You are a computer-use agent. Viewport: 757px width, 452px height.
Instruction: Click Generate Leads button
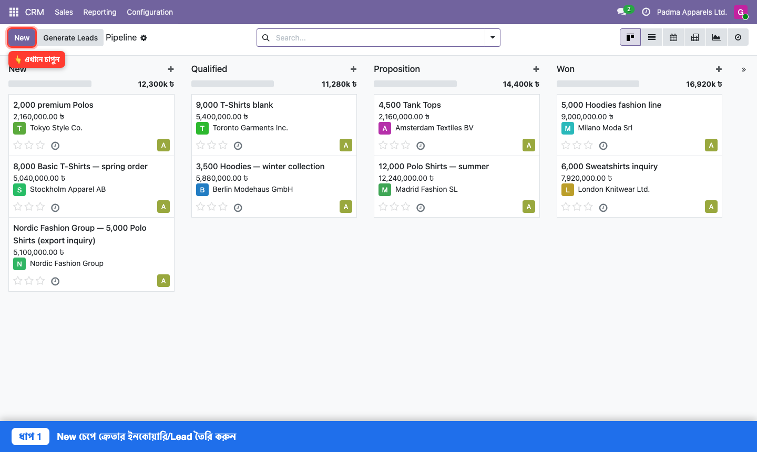click(70, 38)
